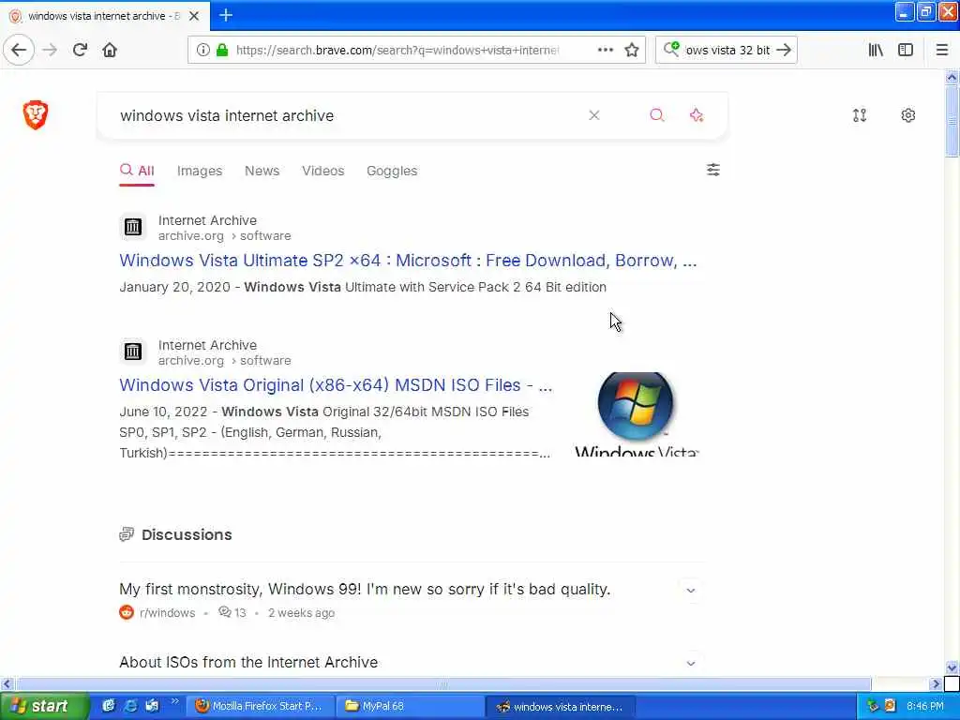This screenshot has width=960, height=720.
Task: Run search with pink magnifier icon
Action: coord(657,115)
